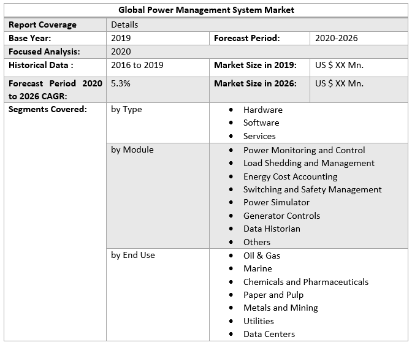This screenshot has width=412, height=345.
Task: Click the 'Hardware' list item
Action: 262,110
